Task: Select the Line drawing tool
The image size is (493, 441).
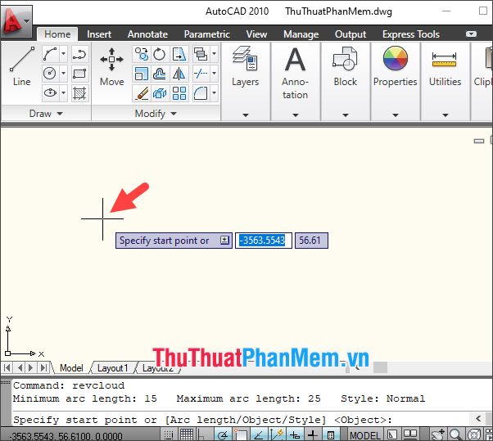Action: pos(21,66)
